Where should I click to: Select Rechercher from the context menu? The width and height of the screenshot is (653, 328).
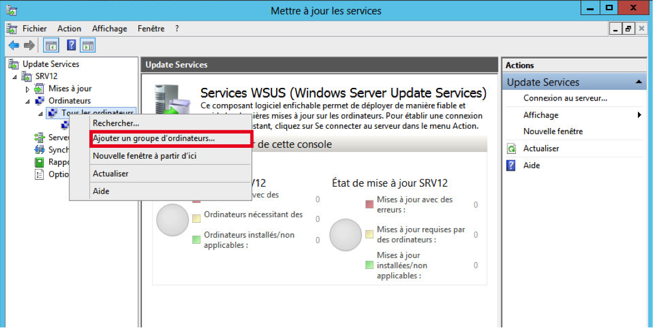pyautogui.click(x=116, y=123)
